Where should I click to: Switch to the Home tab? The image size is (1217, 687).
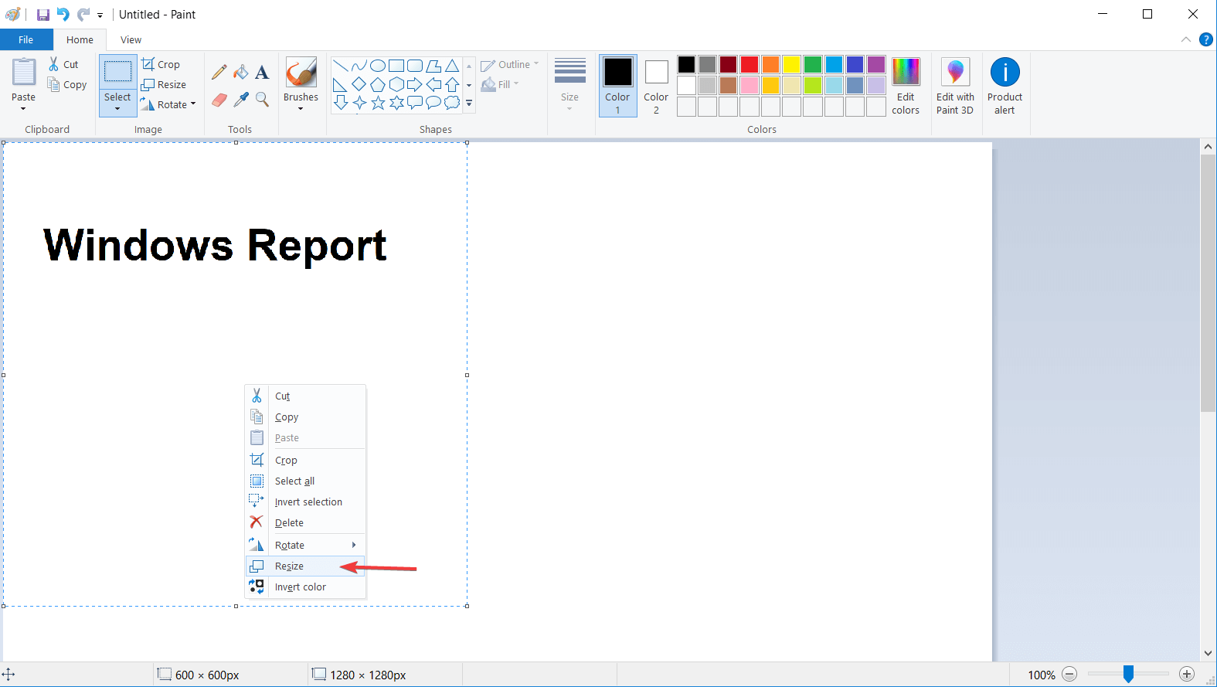(x=80, y=39)
